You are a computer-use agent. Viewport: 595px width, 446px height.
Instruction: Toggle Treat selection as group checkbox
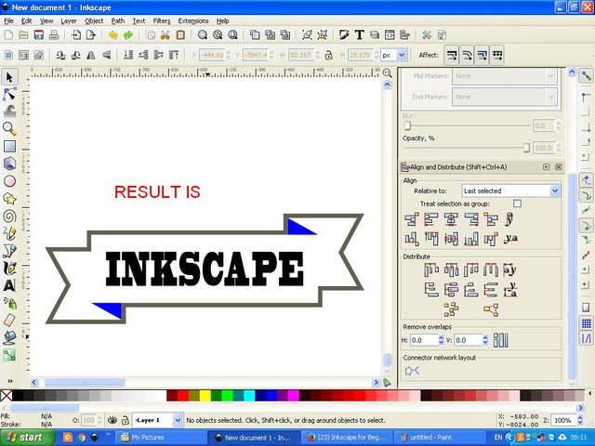tap(517, 203)
